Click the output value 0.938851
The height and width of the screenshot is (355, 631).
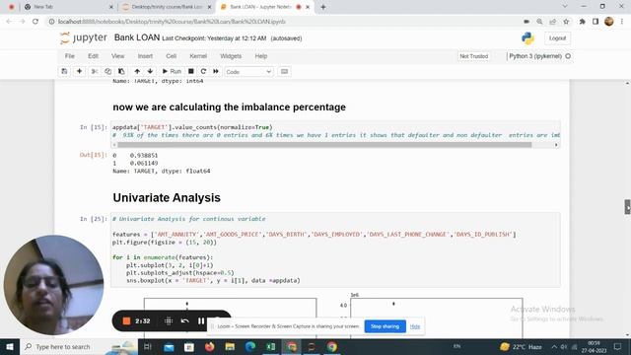click(144, 156)
